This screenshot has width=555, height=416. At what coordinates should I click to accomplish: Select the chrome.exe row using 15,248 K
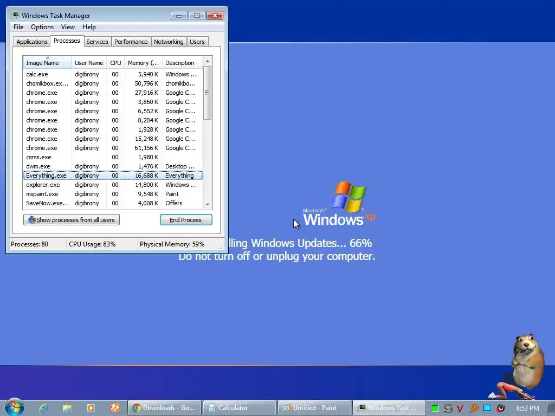pos(113,139)
